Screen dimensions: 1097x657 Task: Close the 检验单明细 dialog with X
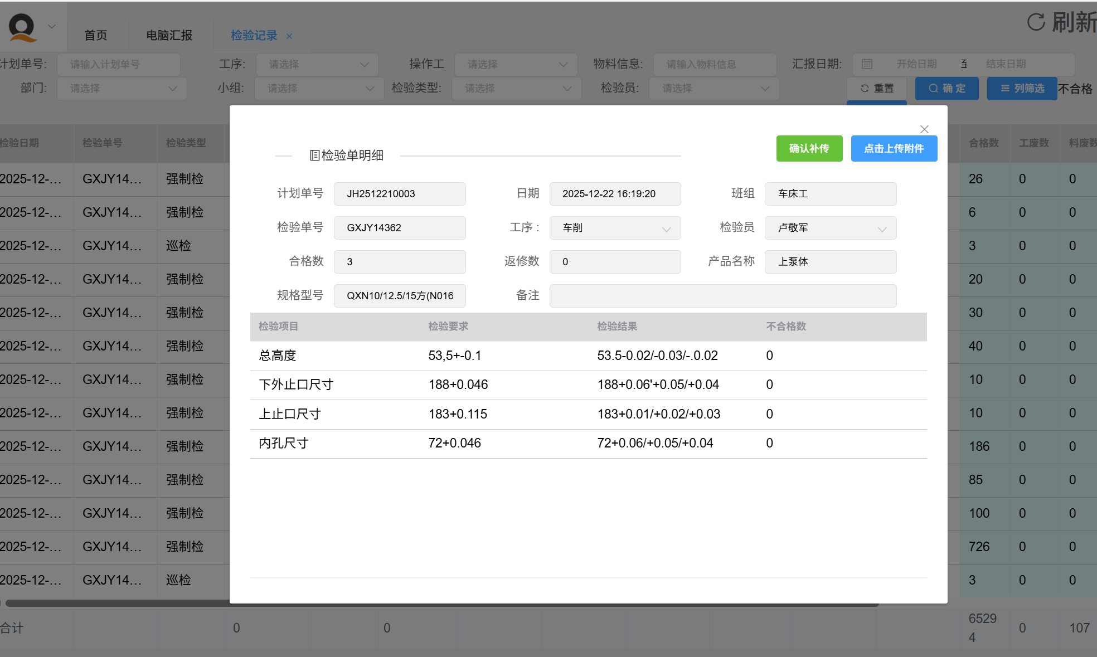click(924, 129)
